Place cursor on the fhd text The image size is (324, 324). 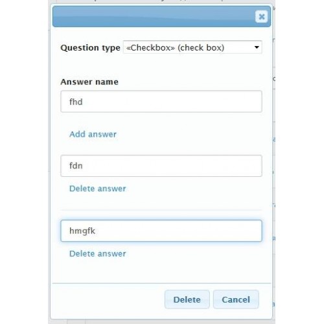click(x=76, y=102)
